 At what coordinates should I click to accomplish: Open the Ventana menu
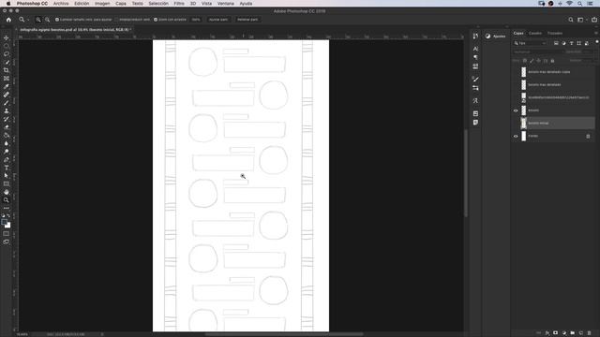[x=225, y=4]
